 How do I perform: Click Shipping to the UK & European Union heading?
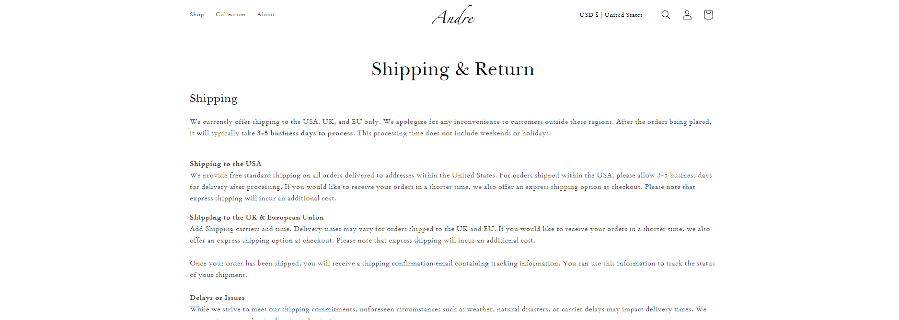(x=256, y=217)
